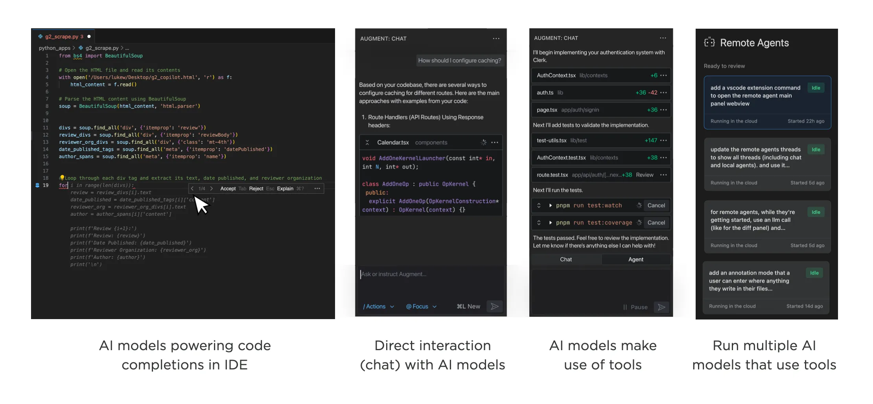Open the options menu for the auth.ts diff
Screen dimensions: 873x404
[664, 92]
